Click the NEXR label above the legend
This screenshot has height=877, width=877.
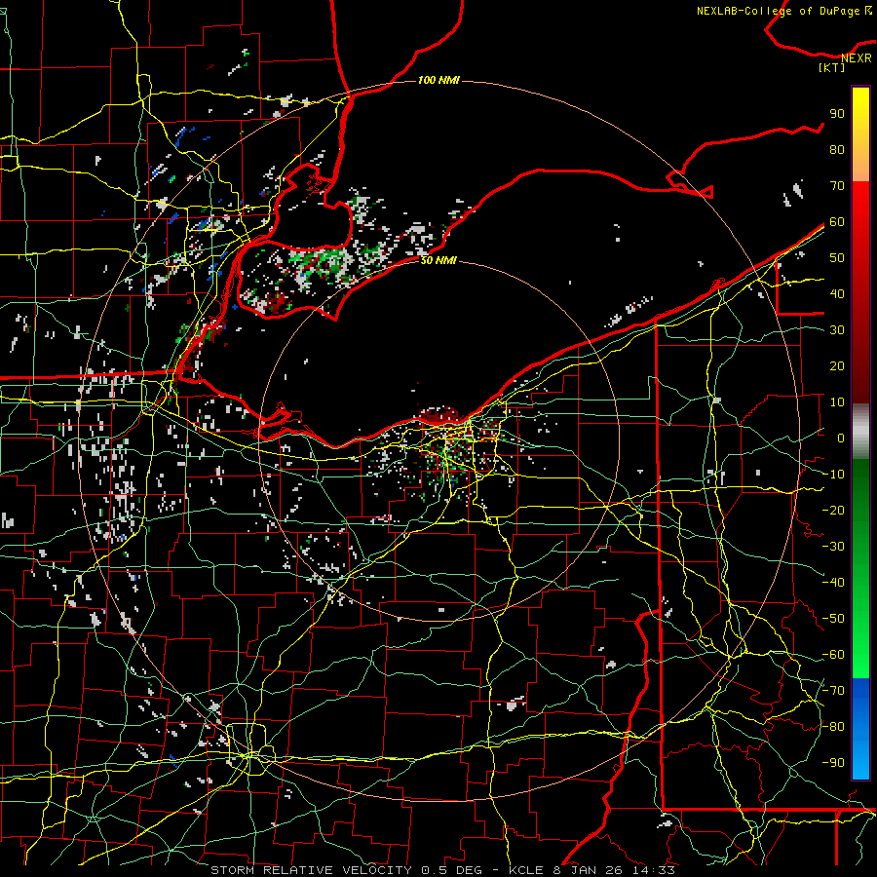857,58
